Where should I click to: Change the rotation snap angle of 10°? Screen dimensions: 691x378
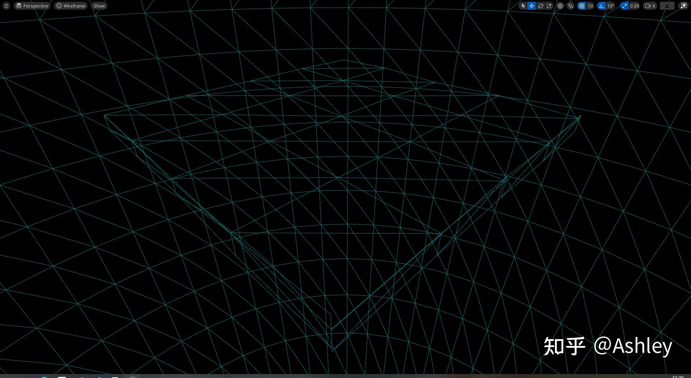[610, 6]
